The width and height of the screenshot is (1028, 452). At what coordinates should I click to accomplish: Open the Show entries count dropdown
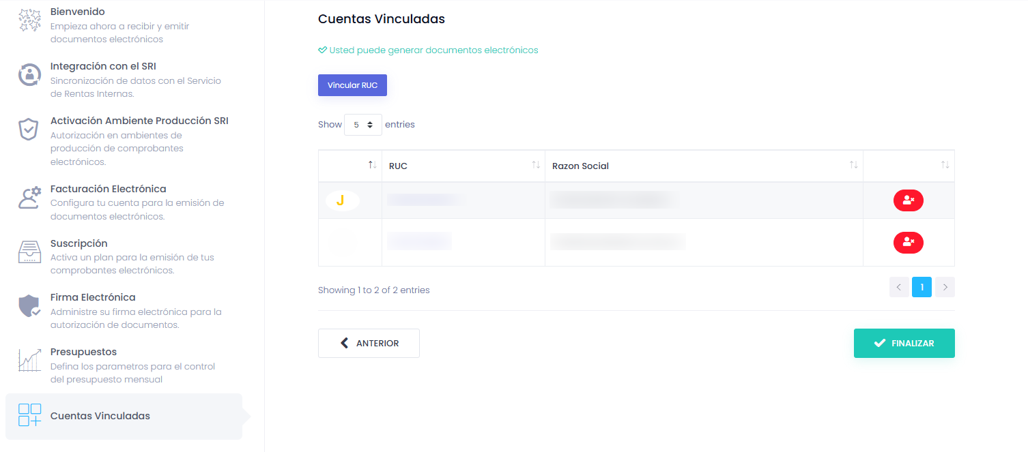362,125
